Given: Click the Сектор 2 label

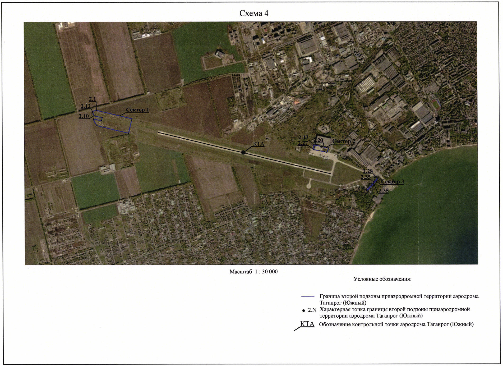Looking at the screenshot, I should [x=343, y=141].
